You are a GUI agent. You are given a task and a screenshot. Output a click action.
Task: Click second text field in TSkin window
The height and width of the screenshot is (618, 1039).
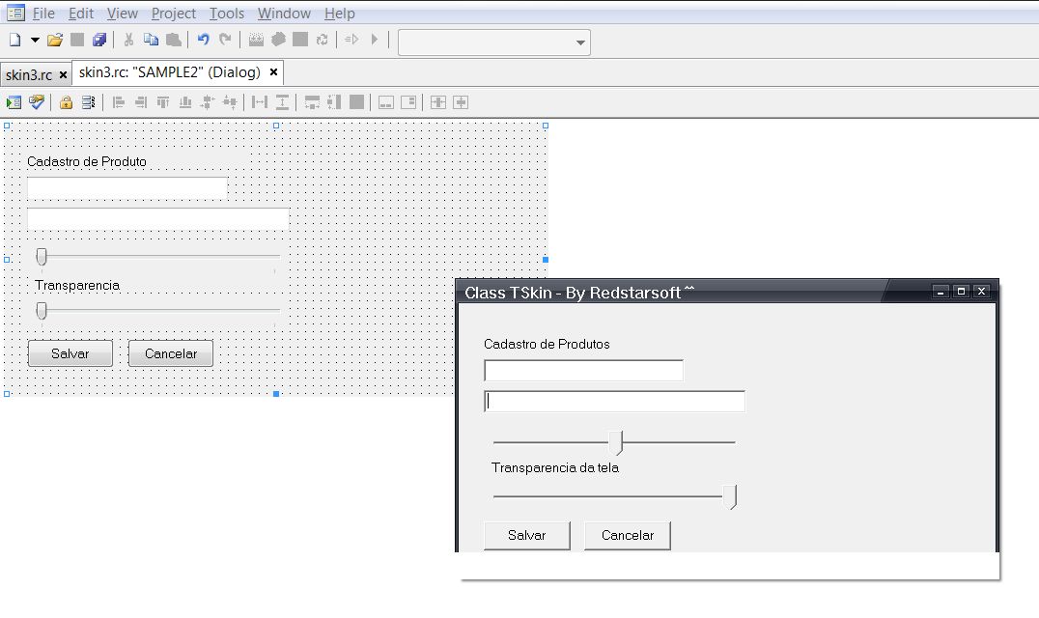(615, 402)
